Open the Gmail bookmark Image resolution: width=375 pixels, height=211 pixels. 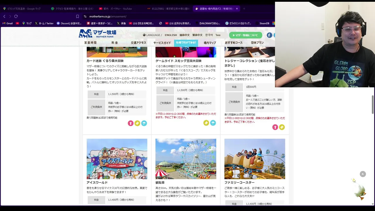(x=8, y=23)
